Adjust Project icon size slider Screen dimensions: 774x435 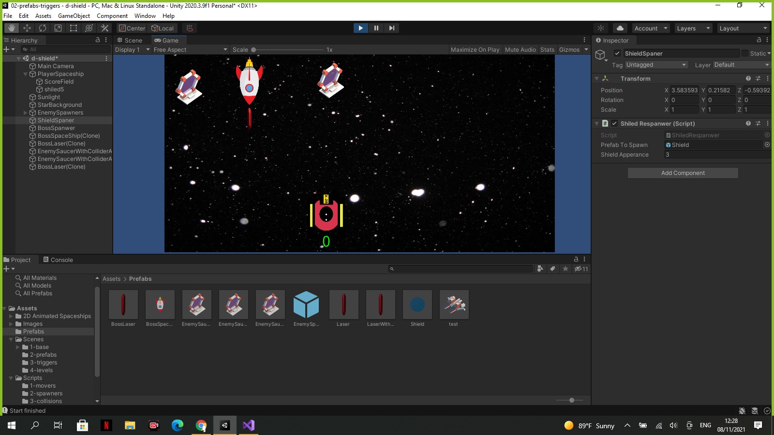[x=569, y=400]
